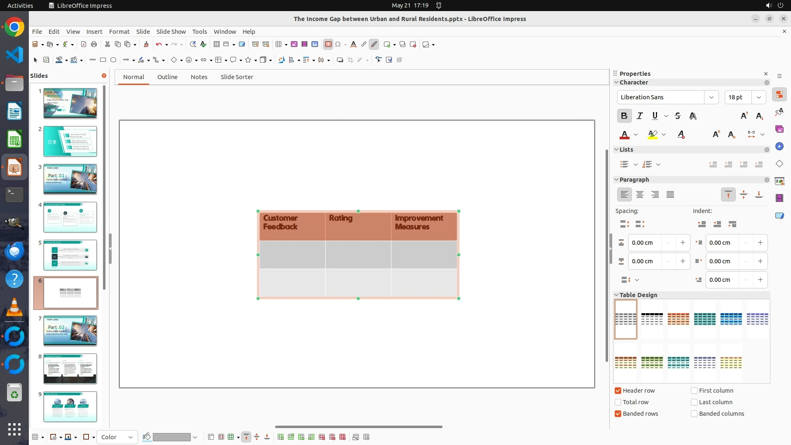
Task: Open the Slide Show menu
Action: coord(171,31)
